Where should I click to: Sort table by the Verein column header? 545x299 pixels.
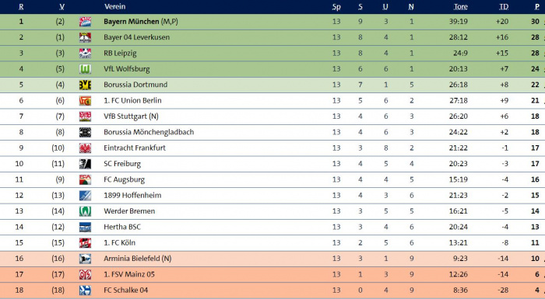coord(114,6)
